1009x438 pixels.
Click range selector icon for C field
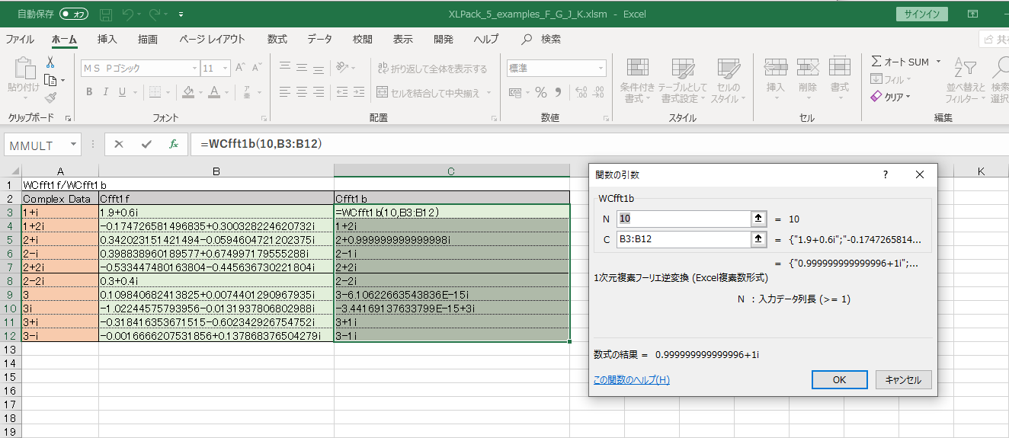(758, 240)
